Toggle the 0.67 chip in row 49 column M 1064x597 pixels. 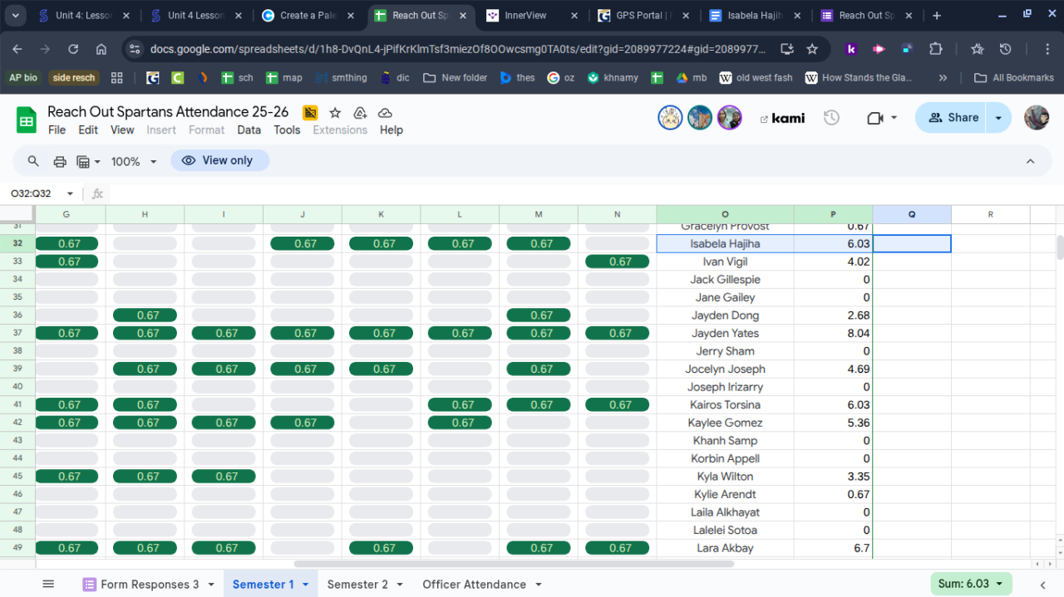[539, 548]
